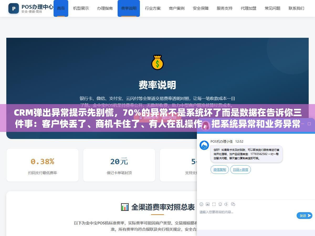Click bar chart icon beside 全渠道费率对照总表
The height and width of the screenshot is (236, 315).
[125, 207]
